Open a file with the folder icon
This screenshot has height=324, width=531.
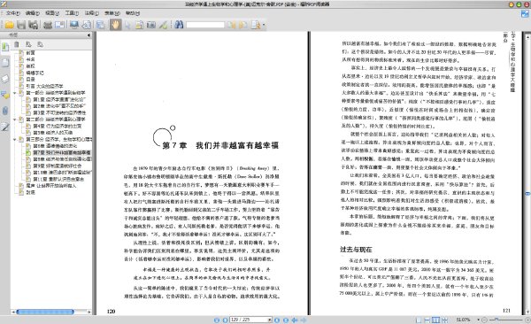[x=9, y=25]
